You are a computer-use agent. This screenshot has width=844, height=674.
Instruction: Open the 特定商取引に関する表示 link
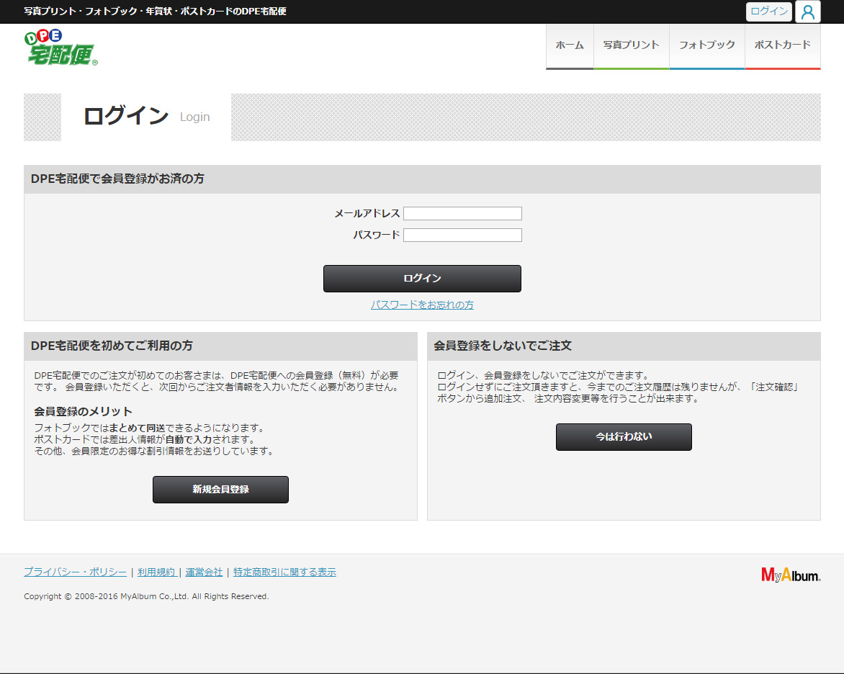pos(284,572)
